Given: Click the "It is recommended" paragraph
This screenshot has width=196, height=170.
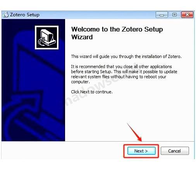Looking at the screenshot, I should click(x=124, y=74).
